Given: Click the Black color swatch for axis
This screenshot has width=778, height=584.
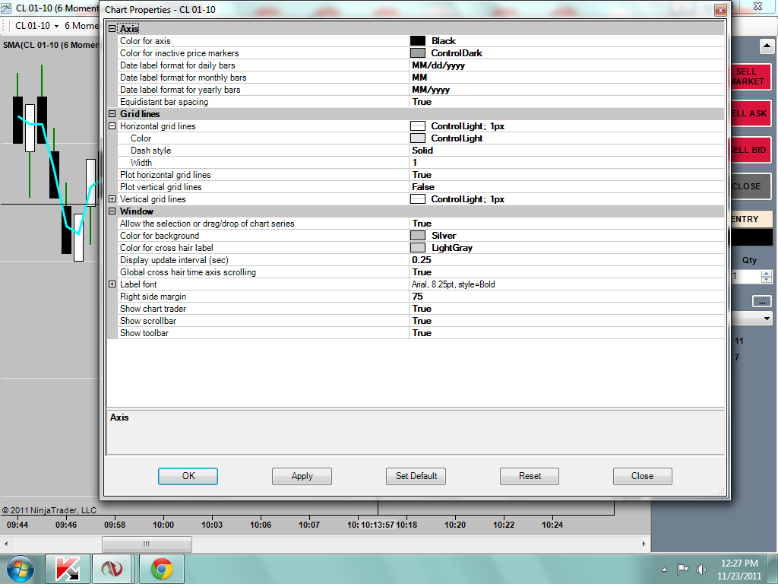Looking at the screenshot, I should click(418, 41).
